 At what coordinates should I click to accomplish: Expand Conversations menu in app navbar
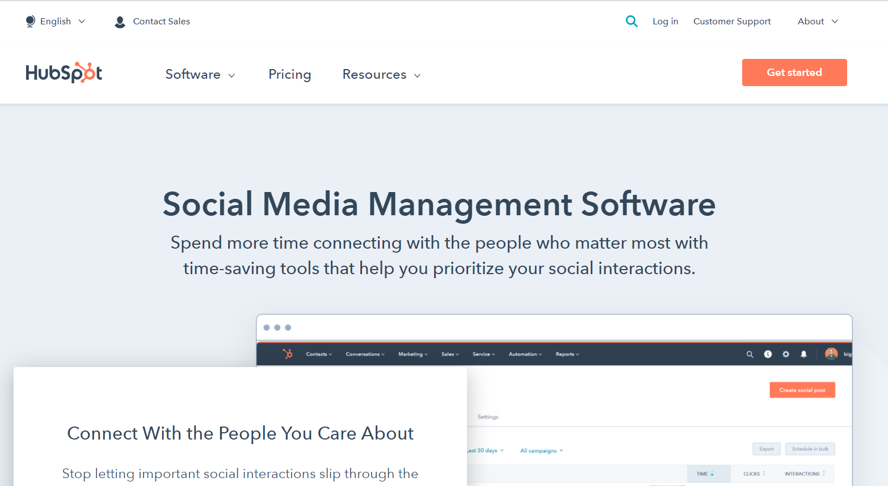(365, 354)
